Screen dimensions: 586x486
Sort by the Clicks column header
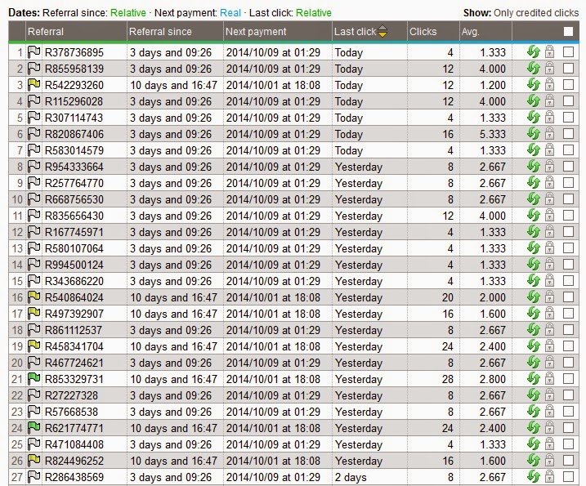coord(423,31)
